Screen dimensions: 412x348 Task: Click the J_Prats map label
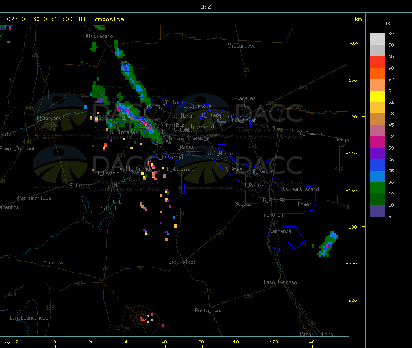tap(253, 186)
